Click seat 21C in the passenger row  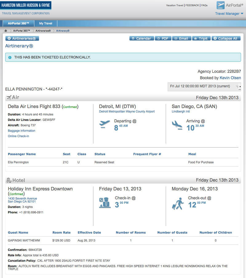coord(65,162)
